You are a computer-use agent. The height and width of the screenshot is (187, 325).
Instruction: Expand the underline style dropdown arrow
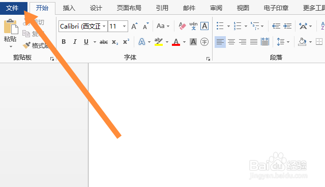click(x=95, y=42)
